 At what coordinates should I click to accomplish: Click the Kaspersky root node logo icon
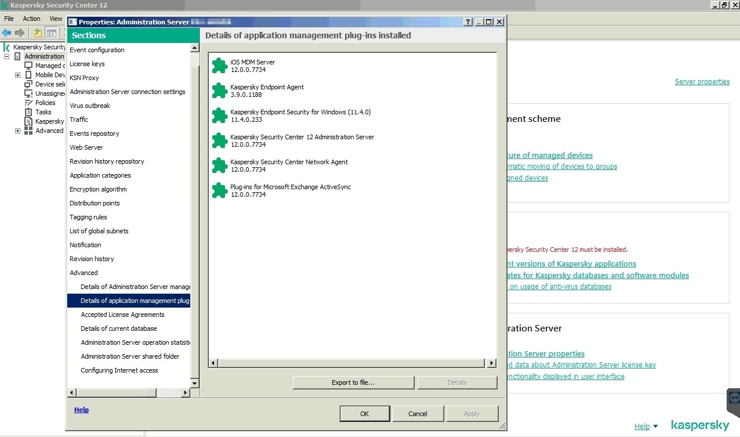tap(6, 47)
